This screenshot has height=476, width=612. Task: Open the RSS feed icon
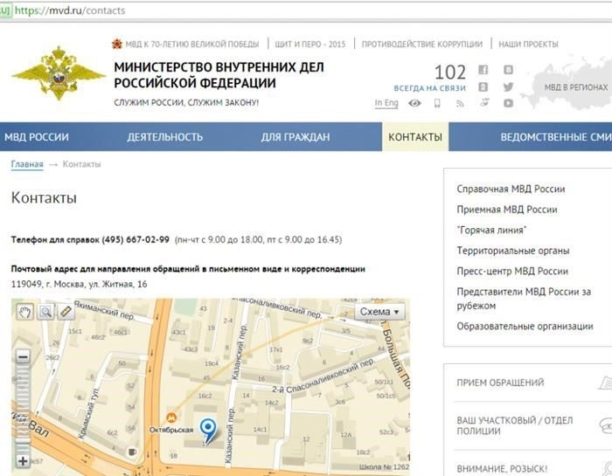coord(461,103)
